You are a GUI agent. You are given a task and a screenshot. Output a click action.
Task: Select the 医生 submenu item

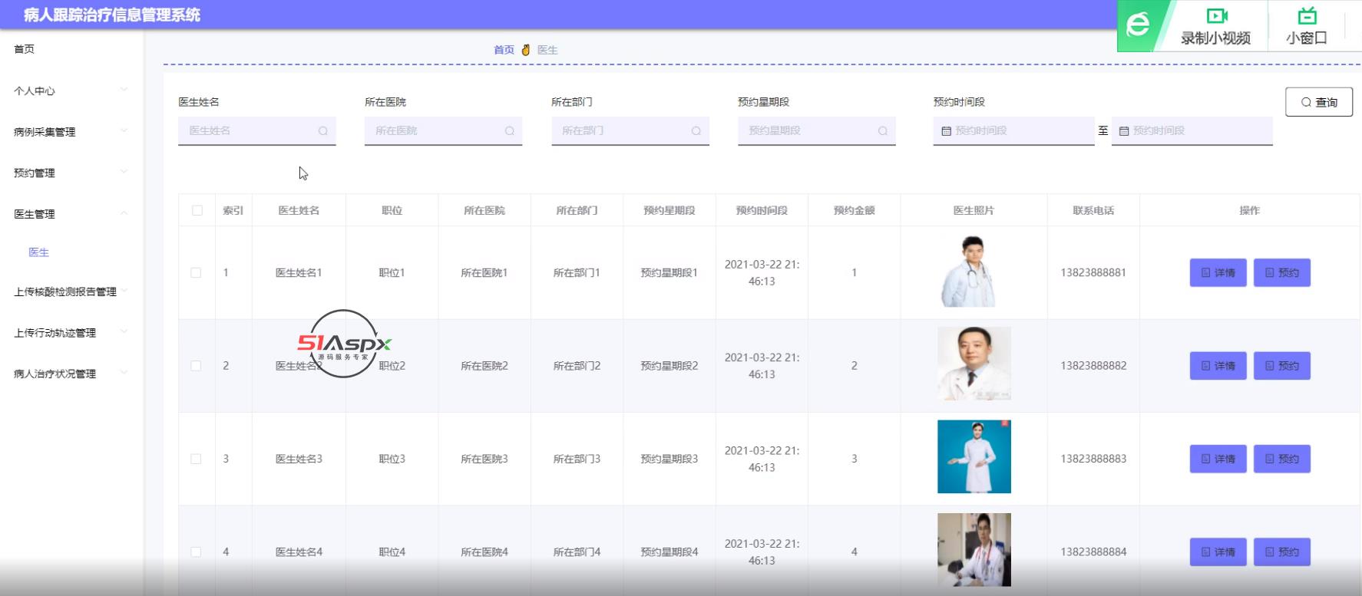click(39, 252)
